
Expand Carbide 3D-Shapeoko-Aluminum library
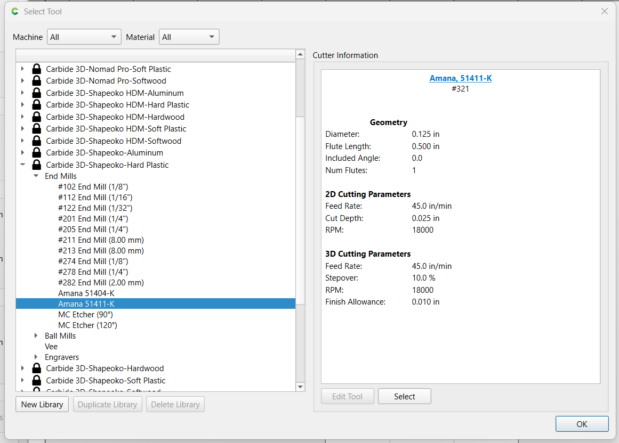(x=22, y=152)
